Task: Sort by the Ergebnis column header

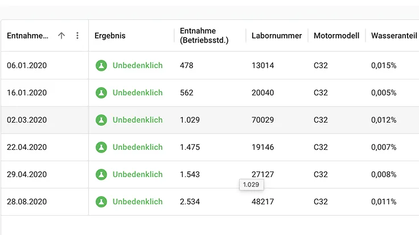Action: [x=110, y=36]
